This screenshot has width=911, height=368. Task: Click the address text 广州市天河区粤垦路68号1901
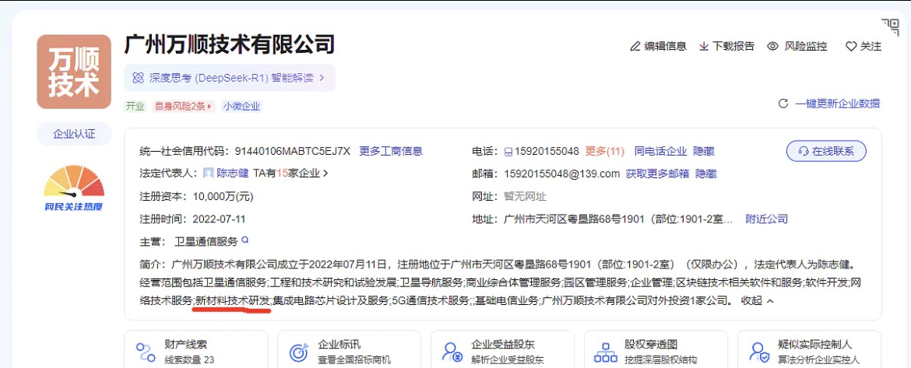(x=574, y=219)
